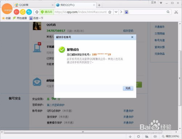This screenshot has width=182, height=139.
Task: Click the green Tencent security shield badge
Action: pyautogui.click(x=47, y=12)
